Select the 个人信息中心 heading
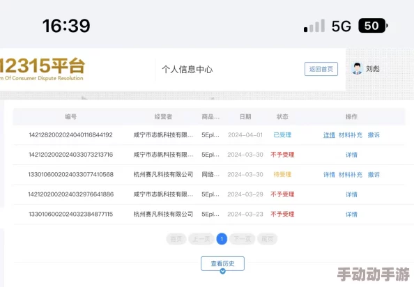 pos(187,70)
